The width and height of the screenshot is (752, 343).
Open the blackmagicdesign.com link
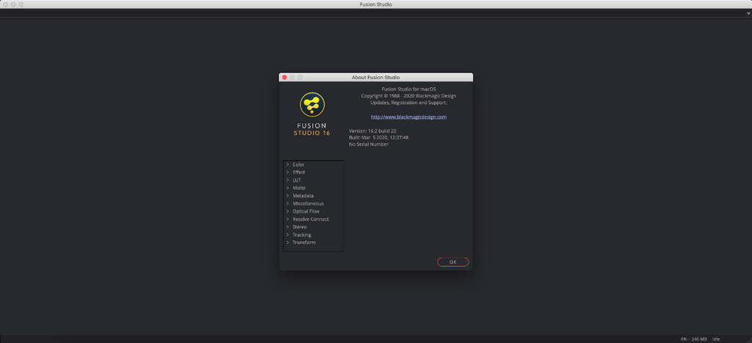pyautogui.click(x=408, y=117)
